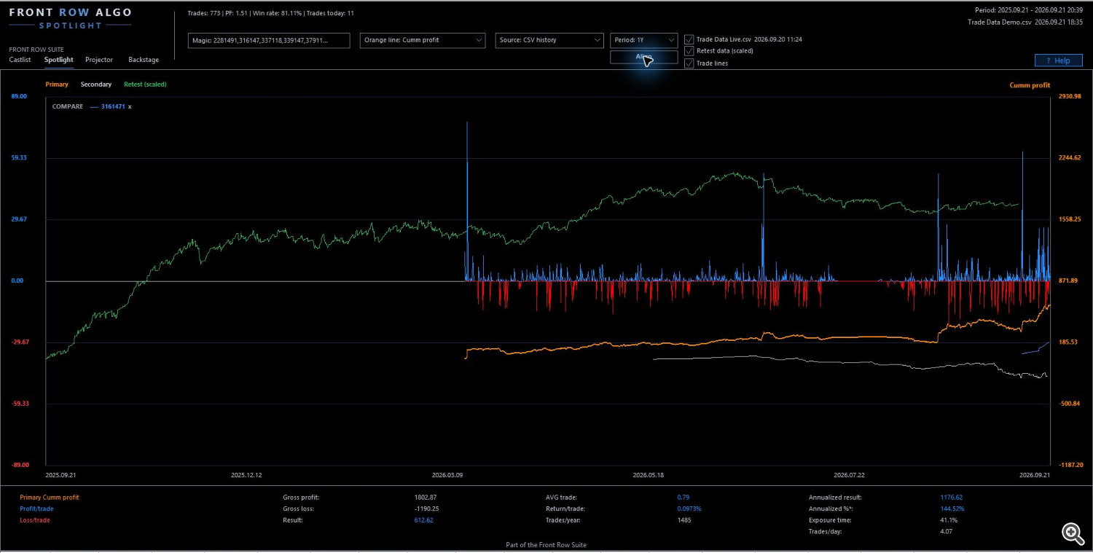
Task: Click the orange Cumm profit axis title
Action: click(x=1030, y=85)
